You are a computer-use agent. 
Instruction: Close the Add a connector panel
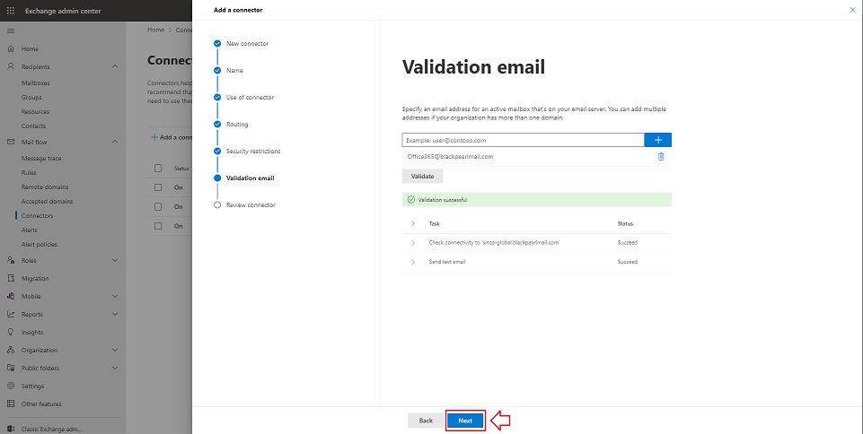tap(852, 10)
